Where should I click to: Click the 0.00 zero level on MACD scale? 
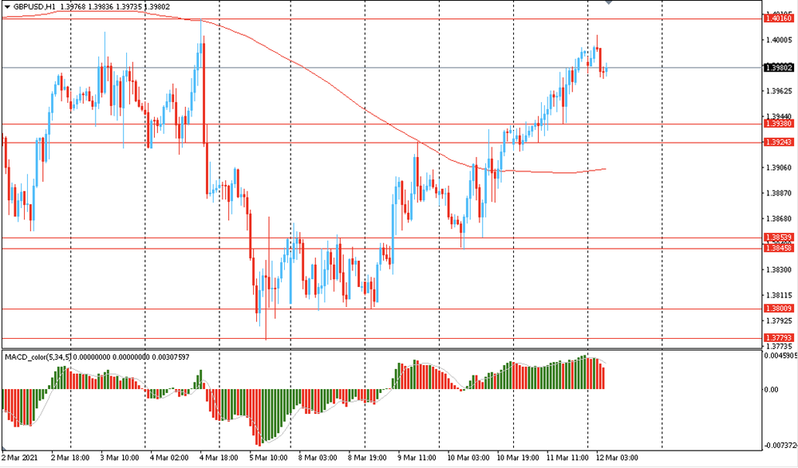pos(772,390)
